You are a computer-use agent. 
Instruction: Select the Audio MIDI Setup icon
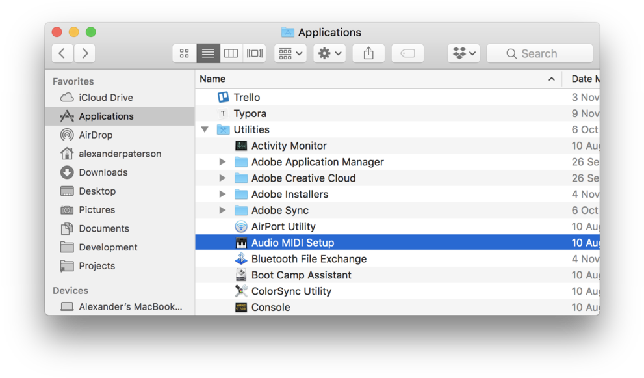[x=241, y=243]
